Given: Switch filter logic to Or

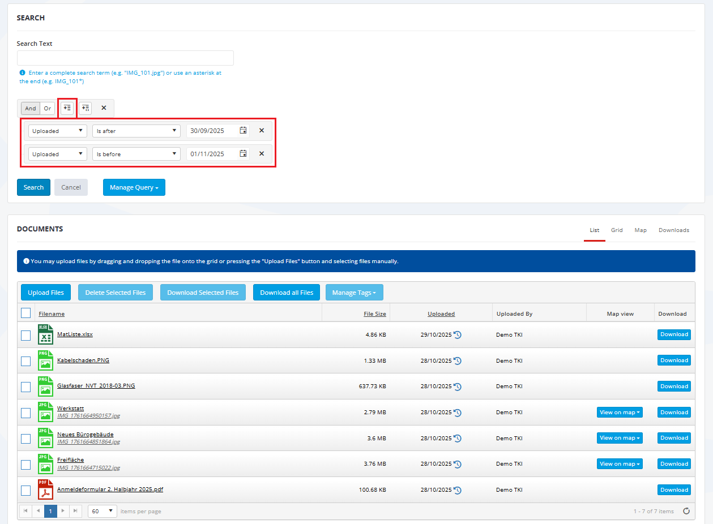Looking at the screenshot, I should [48, 108].
